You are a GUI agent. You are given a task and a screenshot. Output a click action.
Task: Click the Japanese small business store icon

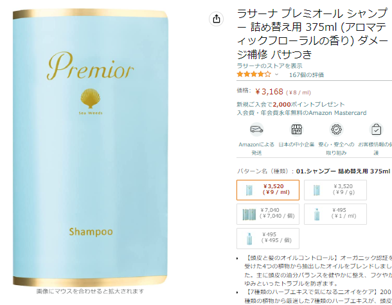coord(296,130)
